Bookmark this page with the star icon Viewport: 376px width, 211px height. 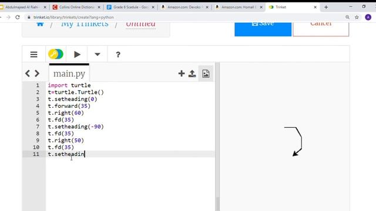pos(357,17)
